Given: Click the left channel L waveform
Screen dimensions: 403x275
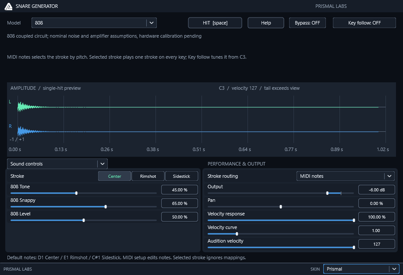Looking at the screenshot, I should click(201, 107).
